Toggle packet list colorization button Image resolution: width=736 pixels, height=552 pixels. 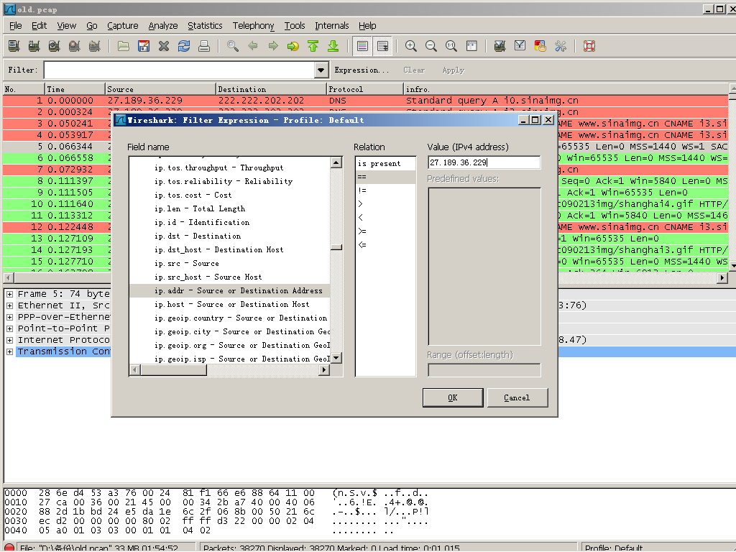click(x=362, y=46)
